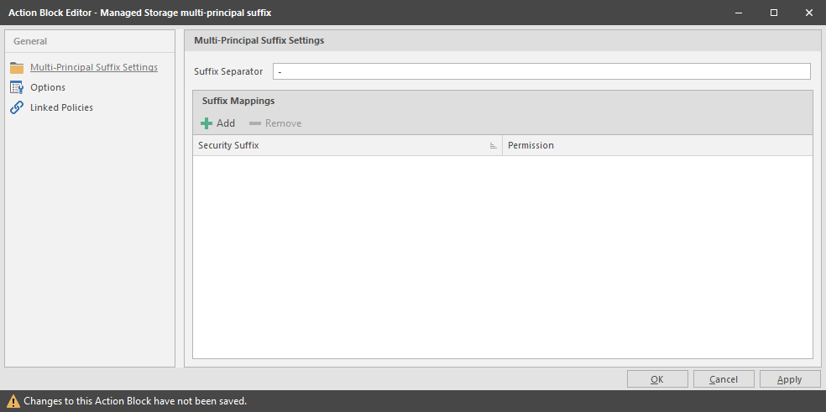Maximize the Action Block Editor window
The image size is (826, 412).
point(773,13)
